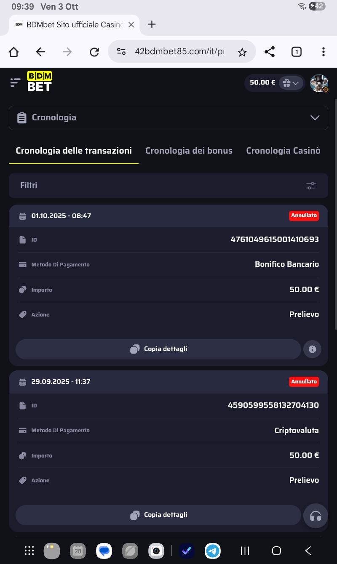Expand the Cronologia section chevron
Image resolution: width=337 pixels, height=564 pixels.
coord(315,118)
